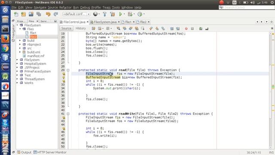Click the editor Find Selection magnifier icon
Image resolution: width=275 pixels, height=155 pixels.
click(119, 28)
